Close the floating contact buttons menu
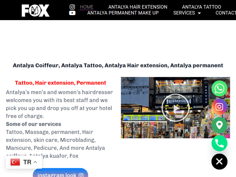 click(219, 162)
